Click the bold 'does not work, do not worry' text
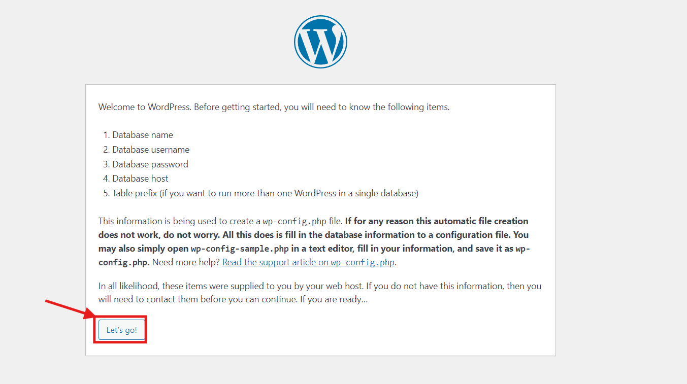Image resolution: width=687 pixels, height=384 pixels. click(152, 235)
